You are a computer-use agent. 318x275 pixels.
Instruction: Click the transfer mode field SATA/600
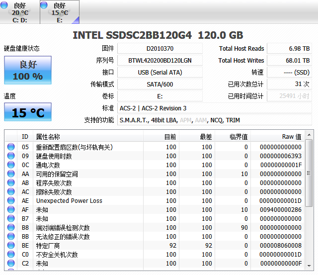[160, 84]
